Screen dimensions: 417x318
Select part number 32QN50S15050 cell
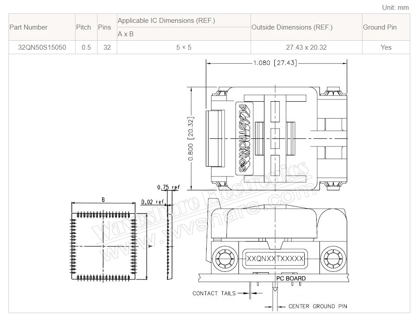coord(42,47)
